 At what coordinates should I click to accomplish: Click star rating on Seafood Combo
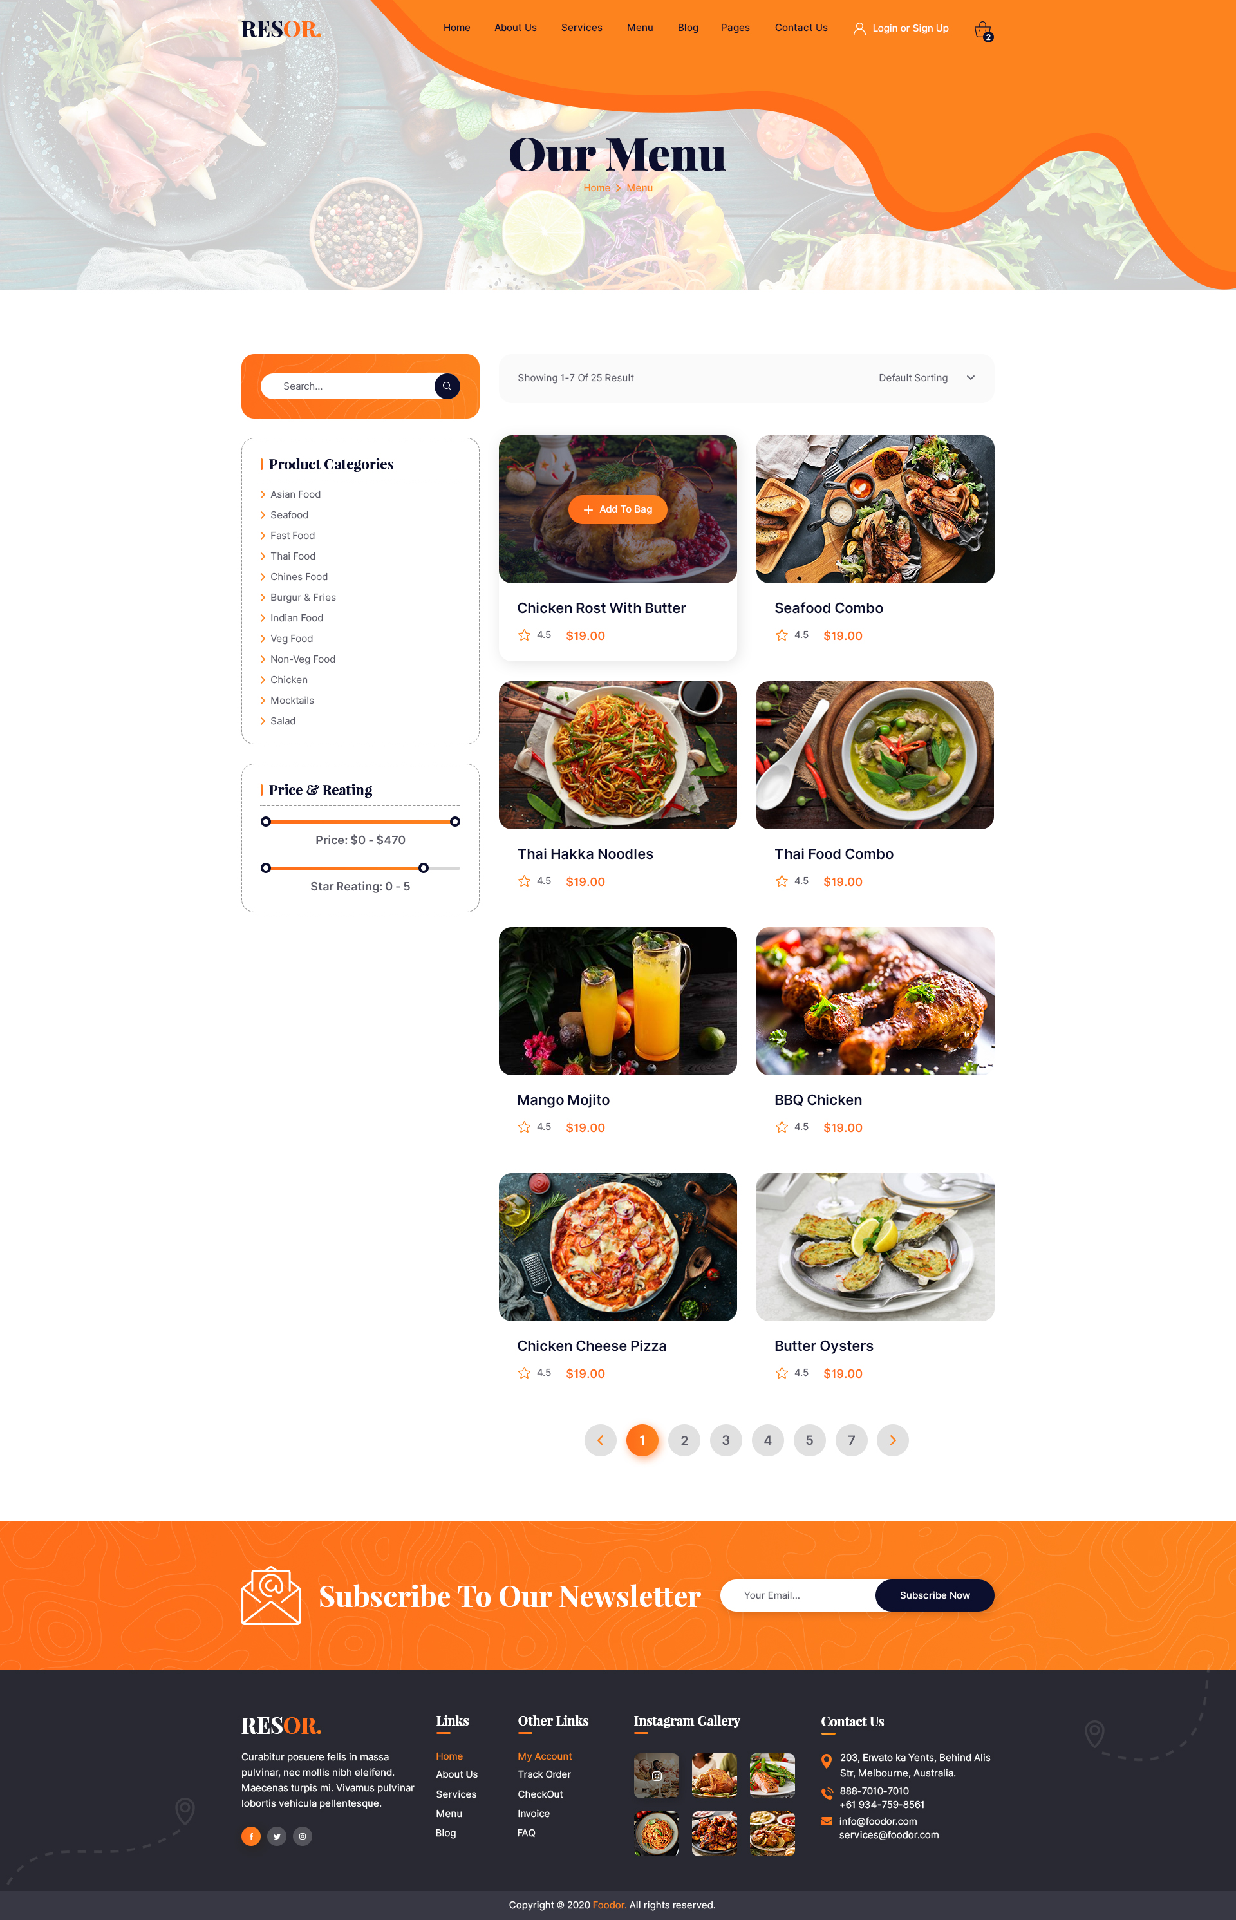click(782, 635)
